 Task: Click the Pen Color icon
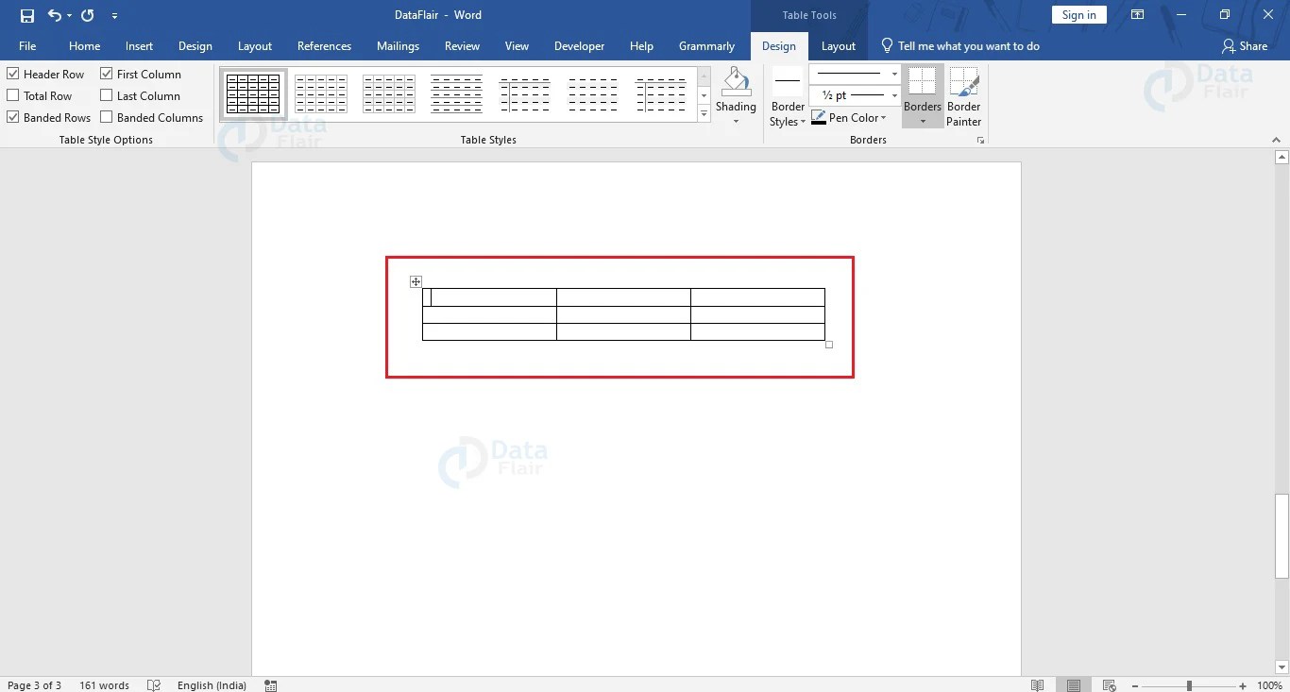pos(818,117)
